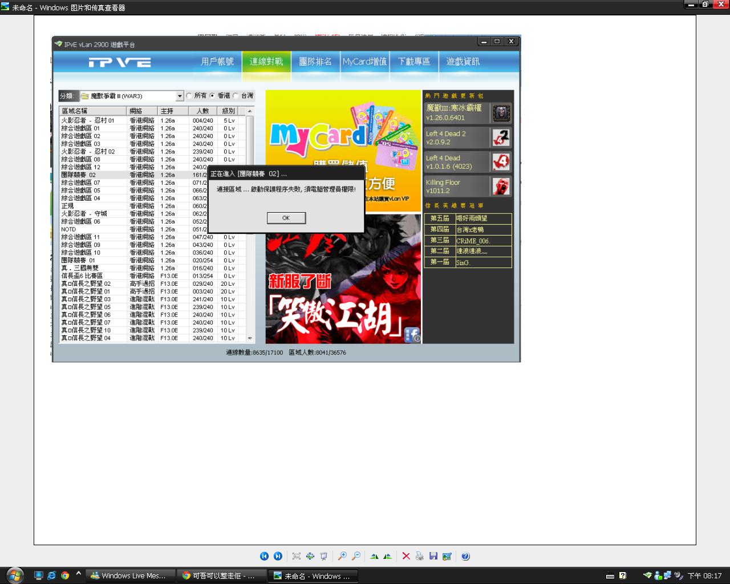Viewport: 730px width, 584px height.
Task: Start the slide show
Action: 324,556
